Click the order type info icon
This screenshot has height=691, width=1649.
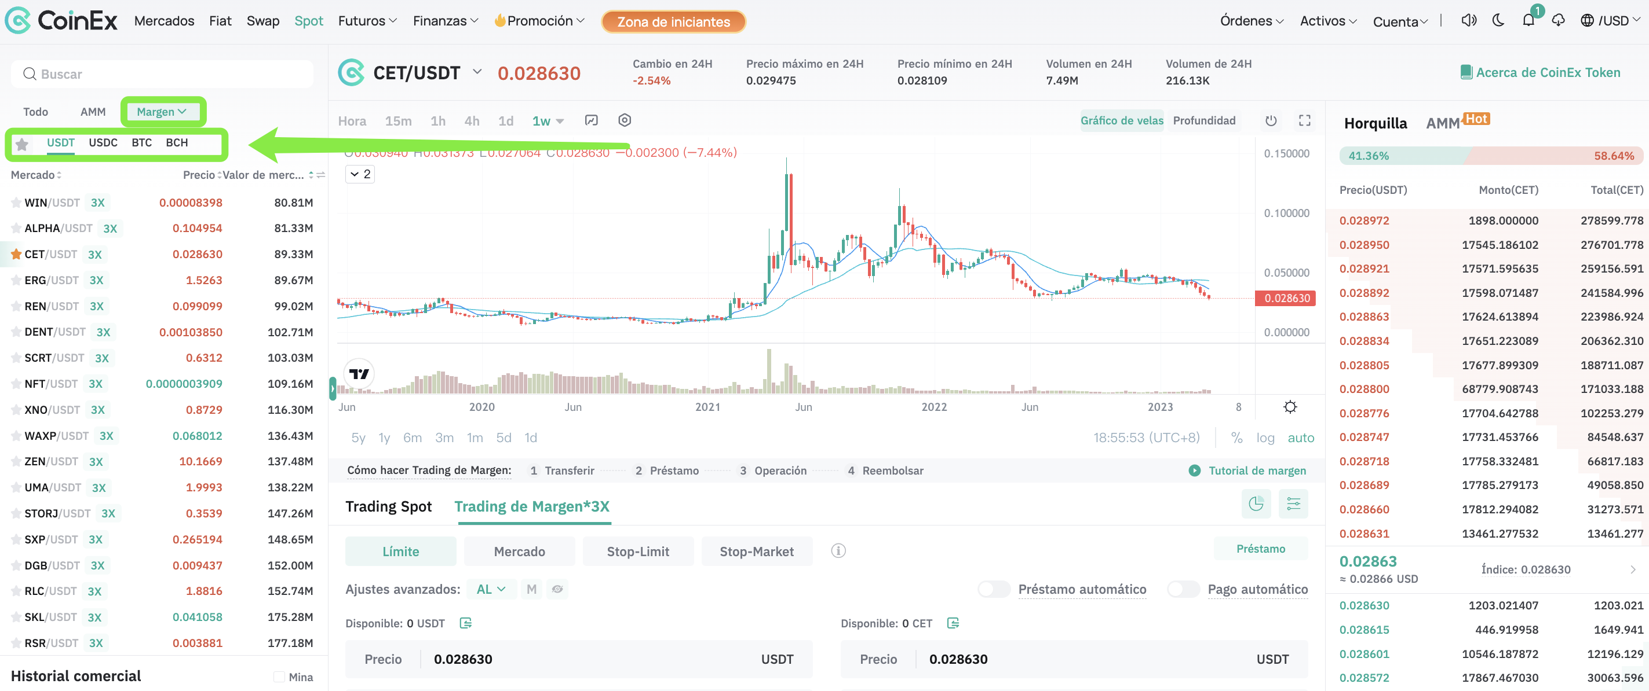point(838,551)
